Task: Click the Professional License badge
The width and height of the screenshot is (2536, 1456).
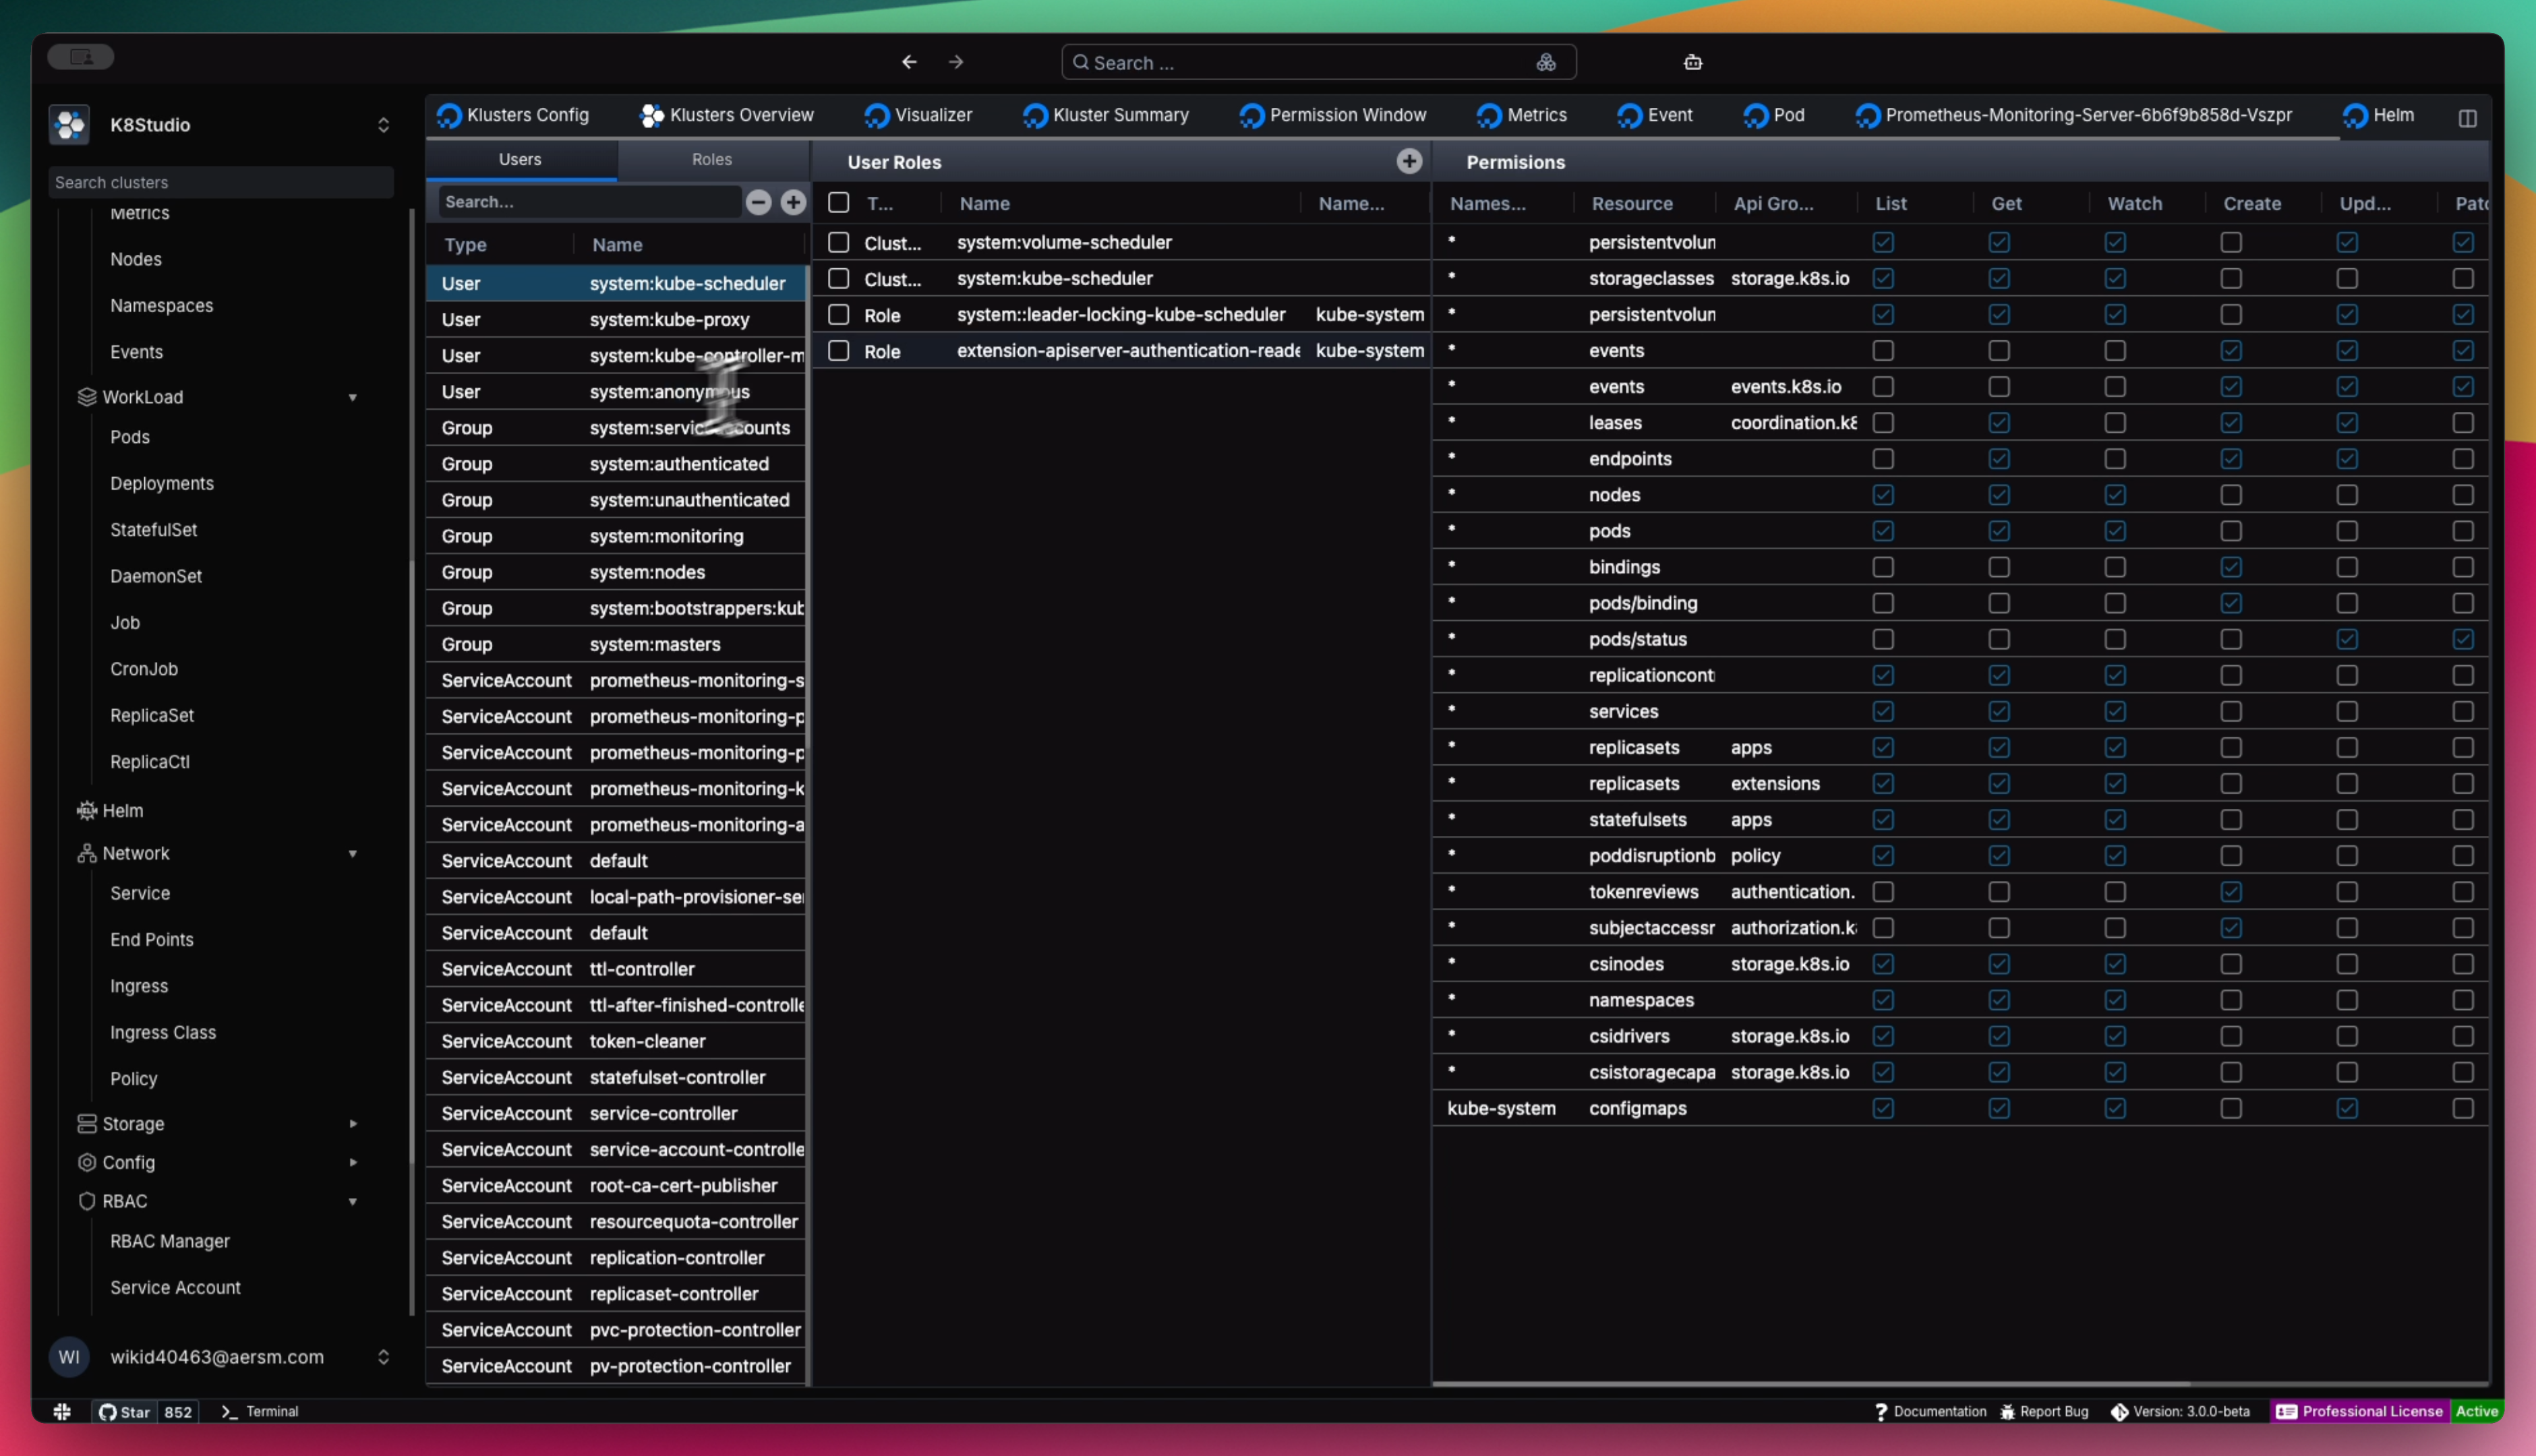Action: click(2360, 1412)
